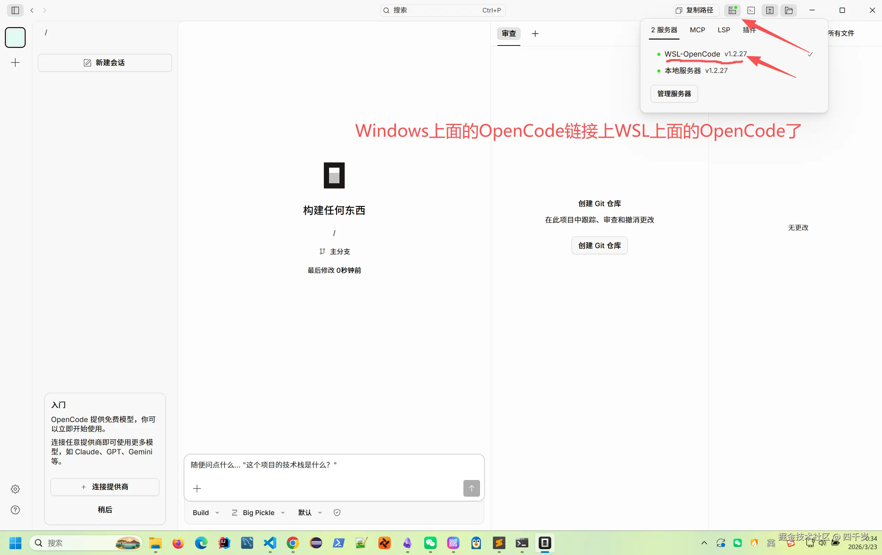Toggle the review panel icon
The height and width of the screenshot is (555, 882).
pyautogui.click(x=770, y=10)
